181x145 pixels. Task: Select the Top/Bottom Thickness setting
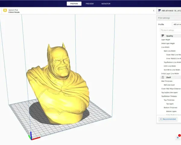pos(169,96)
